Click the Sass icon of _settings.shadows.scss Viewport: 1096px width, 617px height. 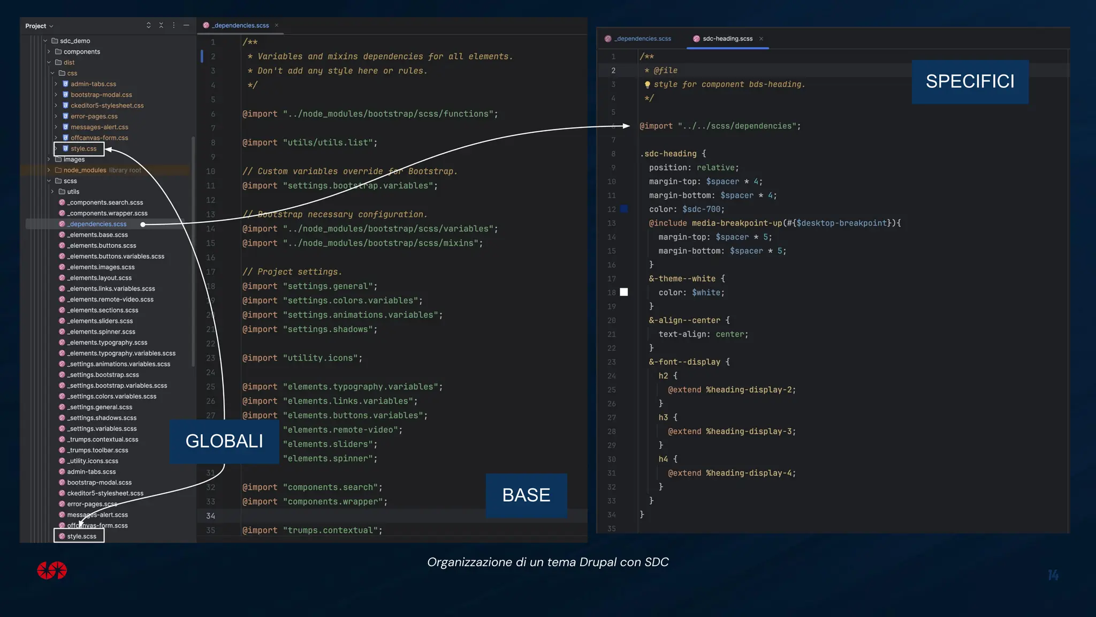pyautogui.click(x=62, y=418)
